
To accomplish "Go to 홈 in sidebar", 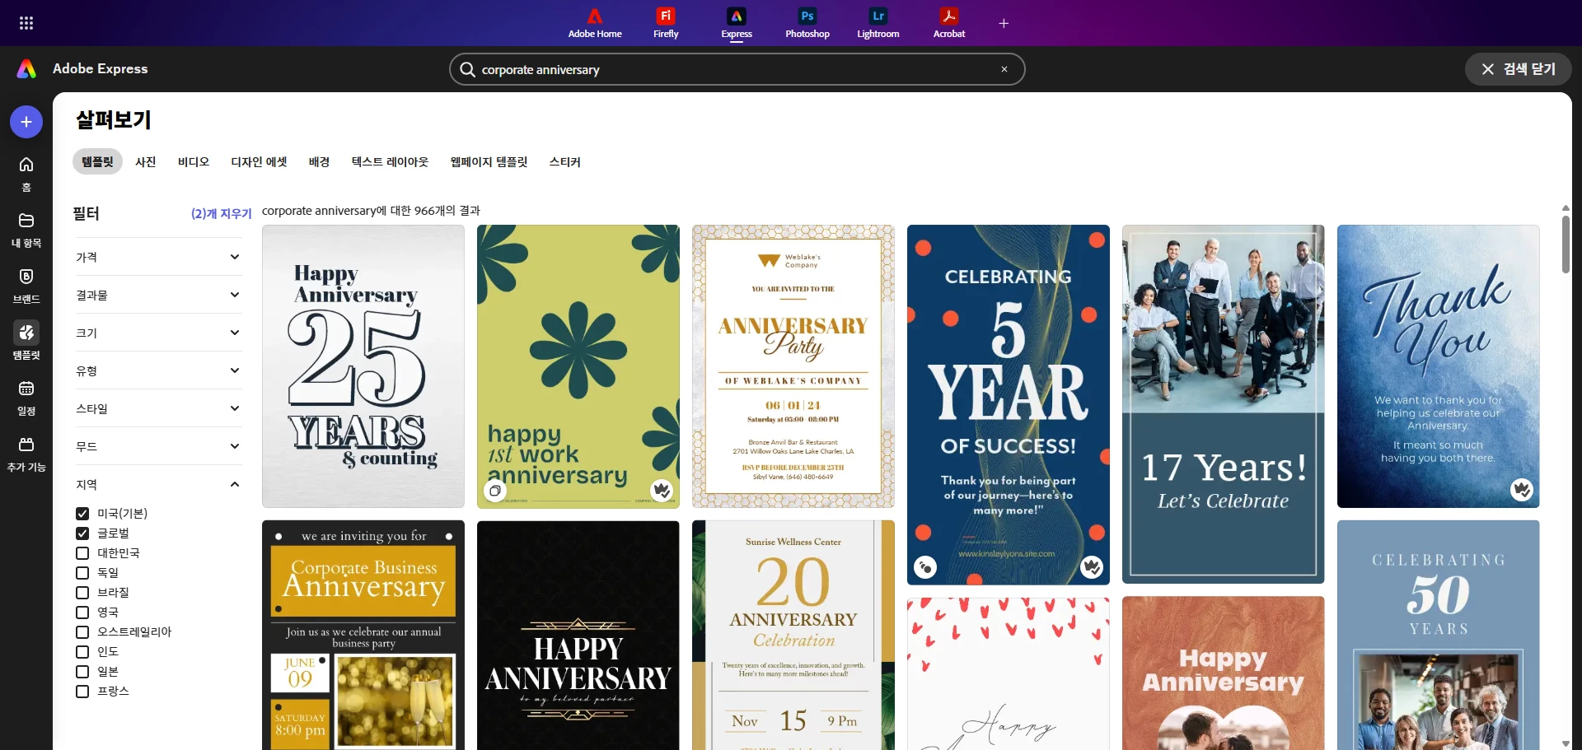I will pyautogui.click(x=26, y=174).
